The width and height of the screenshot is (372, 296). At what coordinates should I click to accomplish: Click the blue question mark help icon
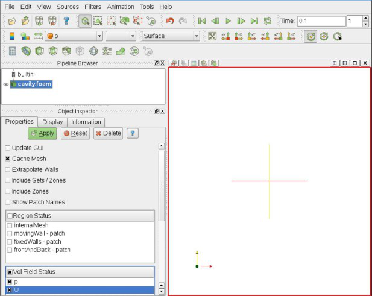click(66, 21)
